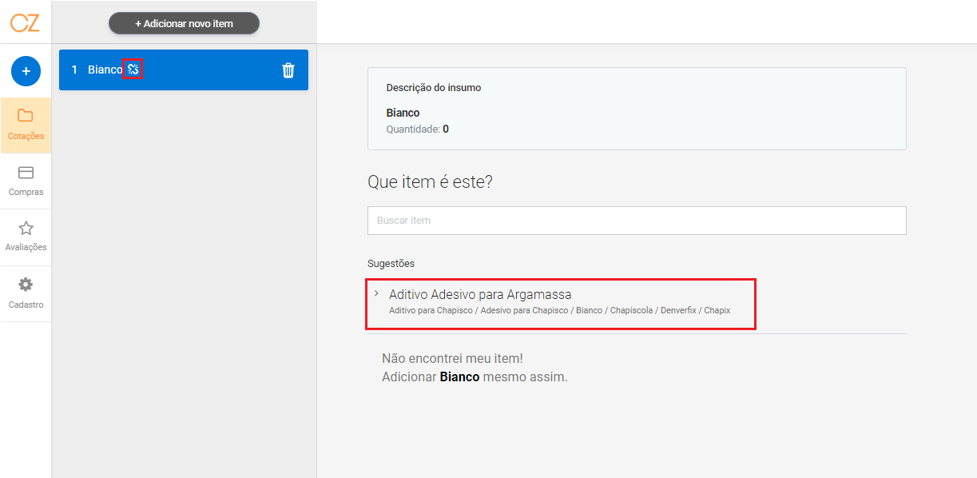The image size is (977, 478).
Task: Click the unlinked icon next to Bianco
Action: coord(133,70)
